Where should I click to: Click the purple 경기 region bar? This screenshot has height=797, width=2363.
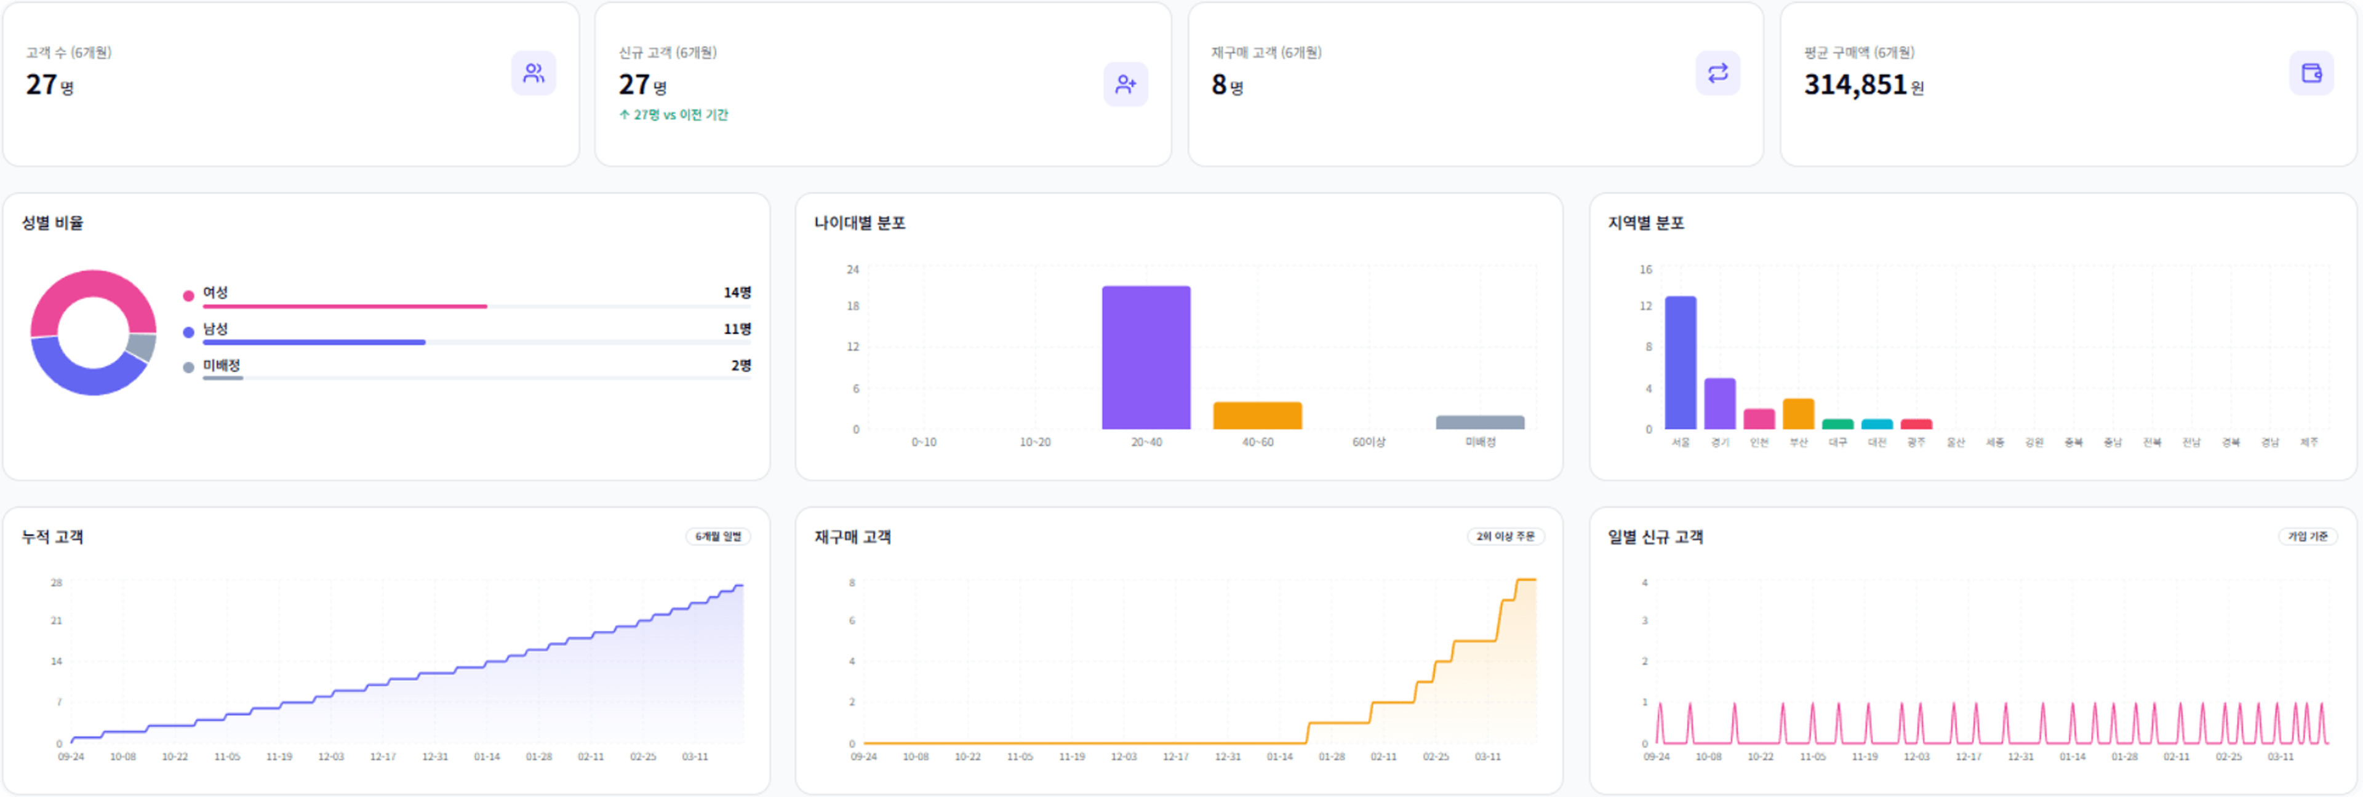[1719, 403]
